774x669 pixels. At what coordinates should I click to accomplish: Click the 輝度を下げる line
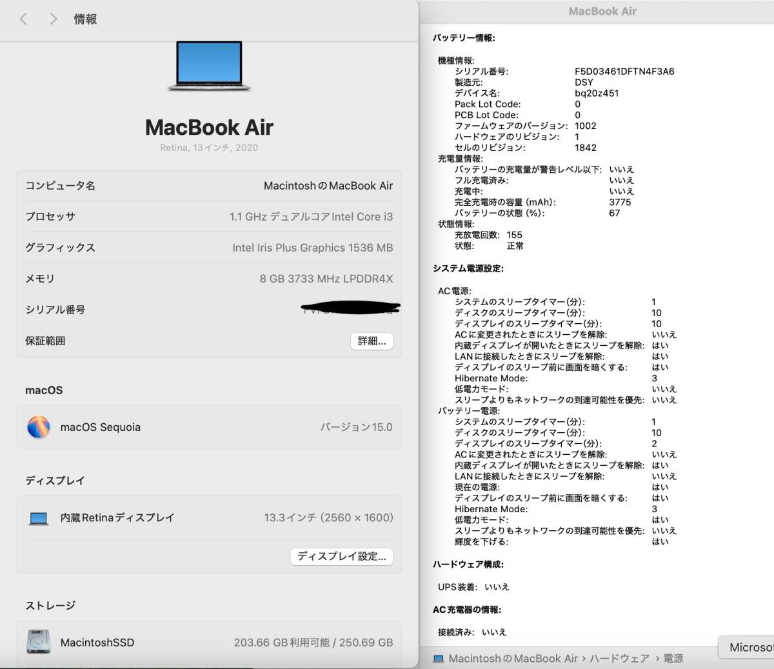click(562, 542)
